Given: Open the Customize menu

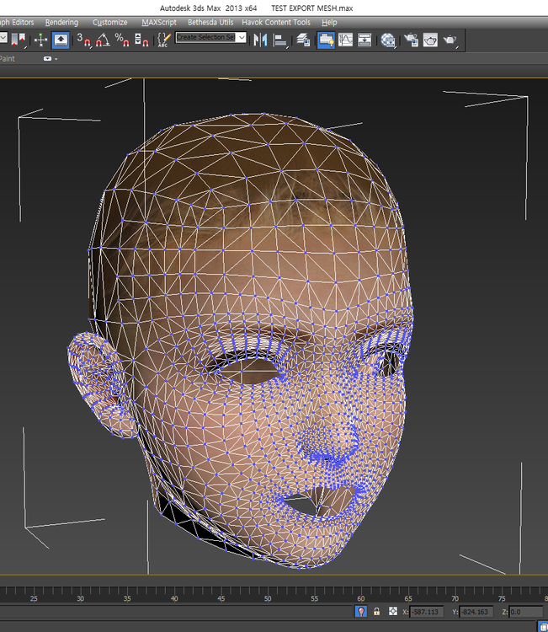Looking at the screenshot, I should click(x=110, y=22).
